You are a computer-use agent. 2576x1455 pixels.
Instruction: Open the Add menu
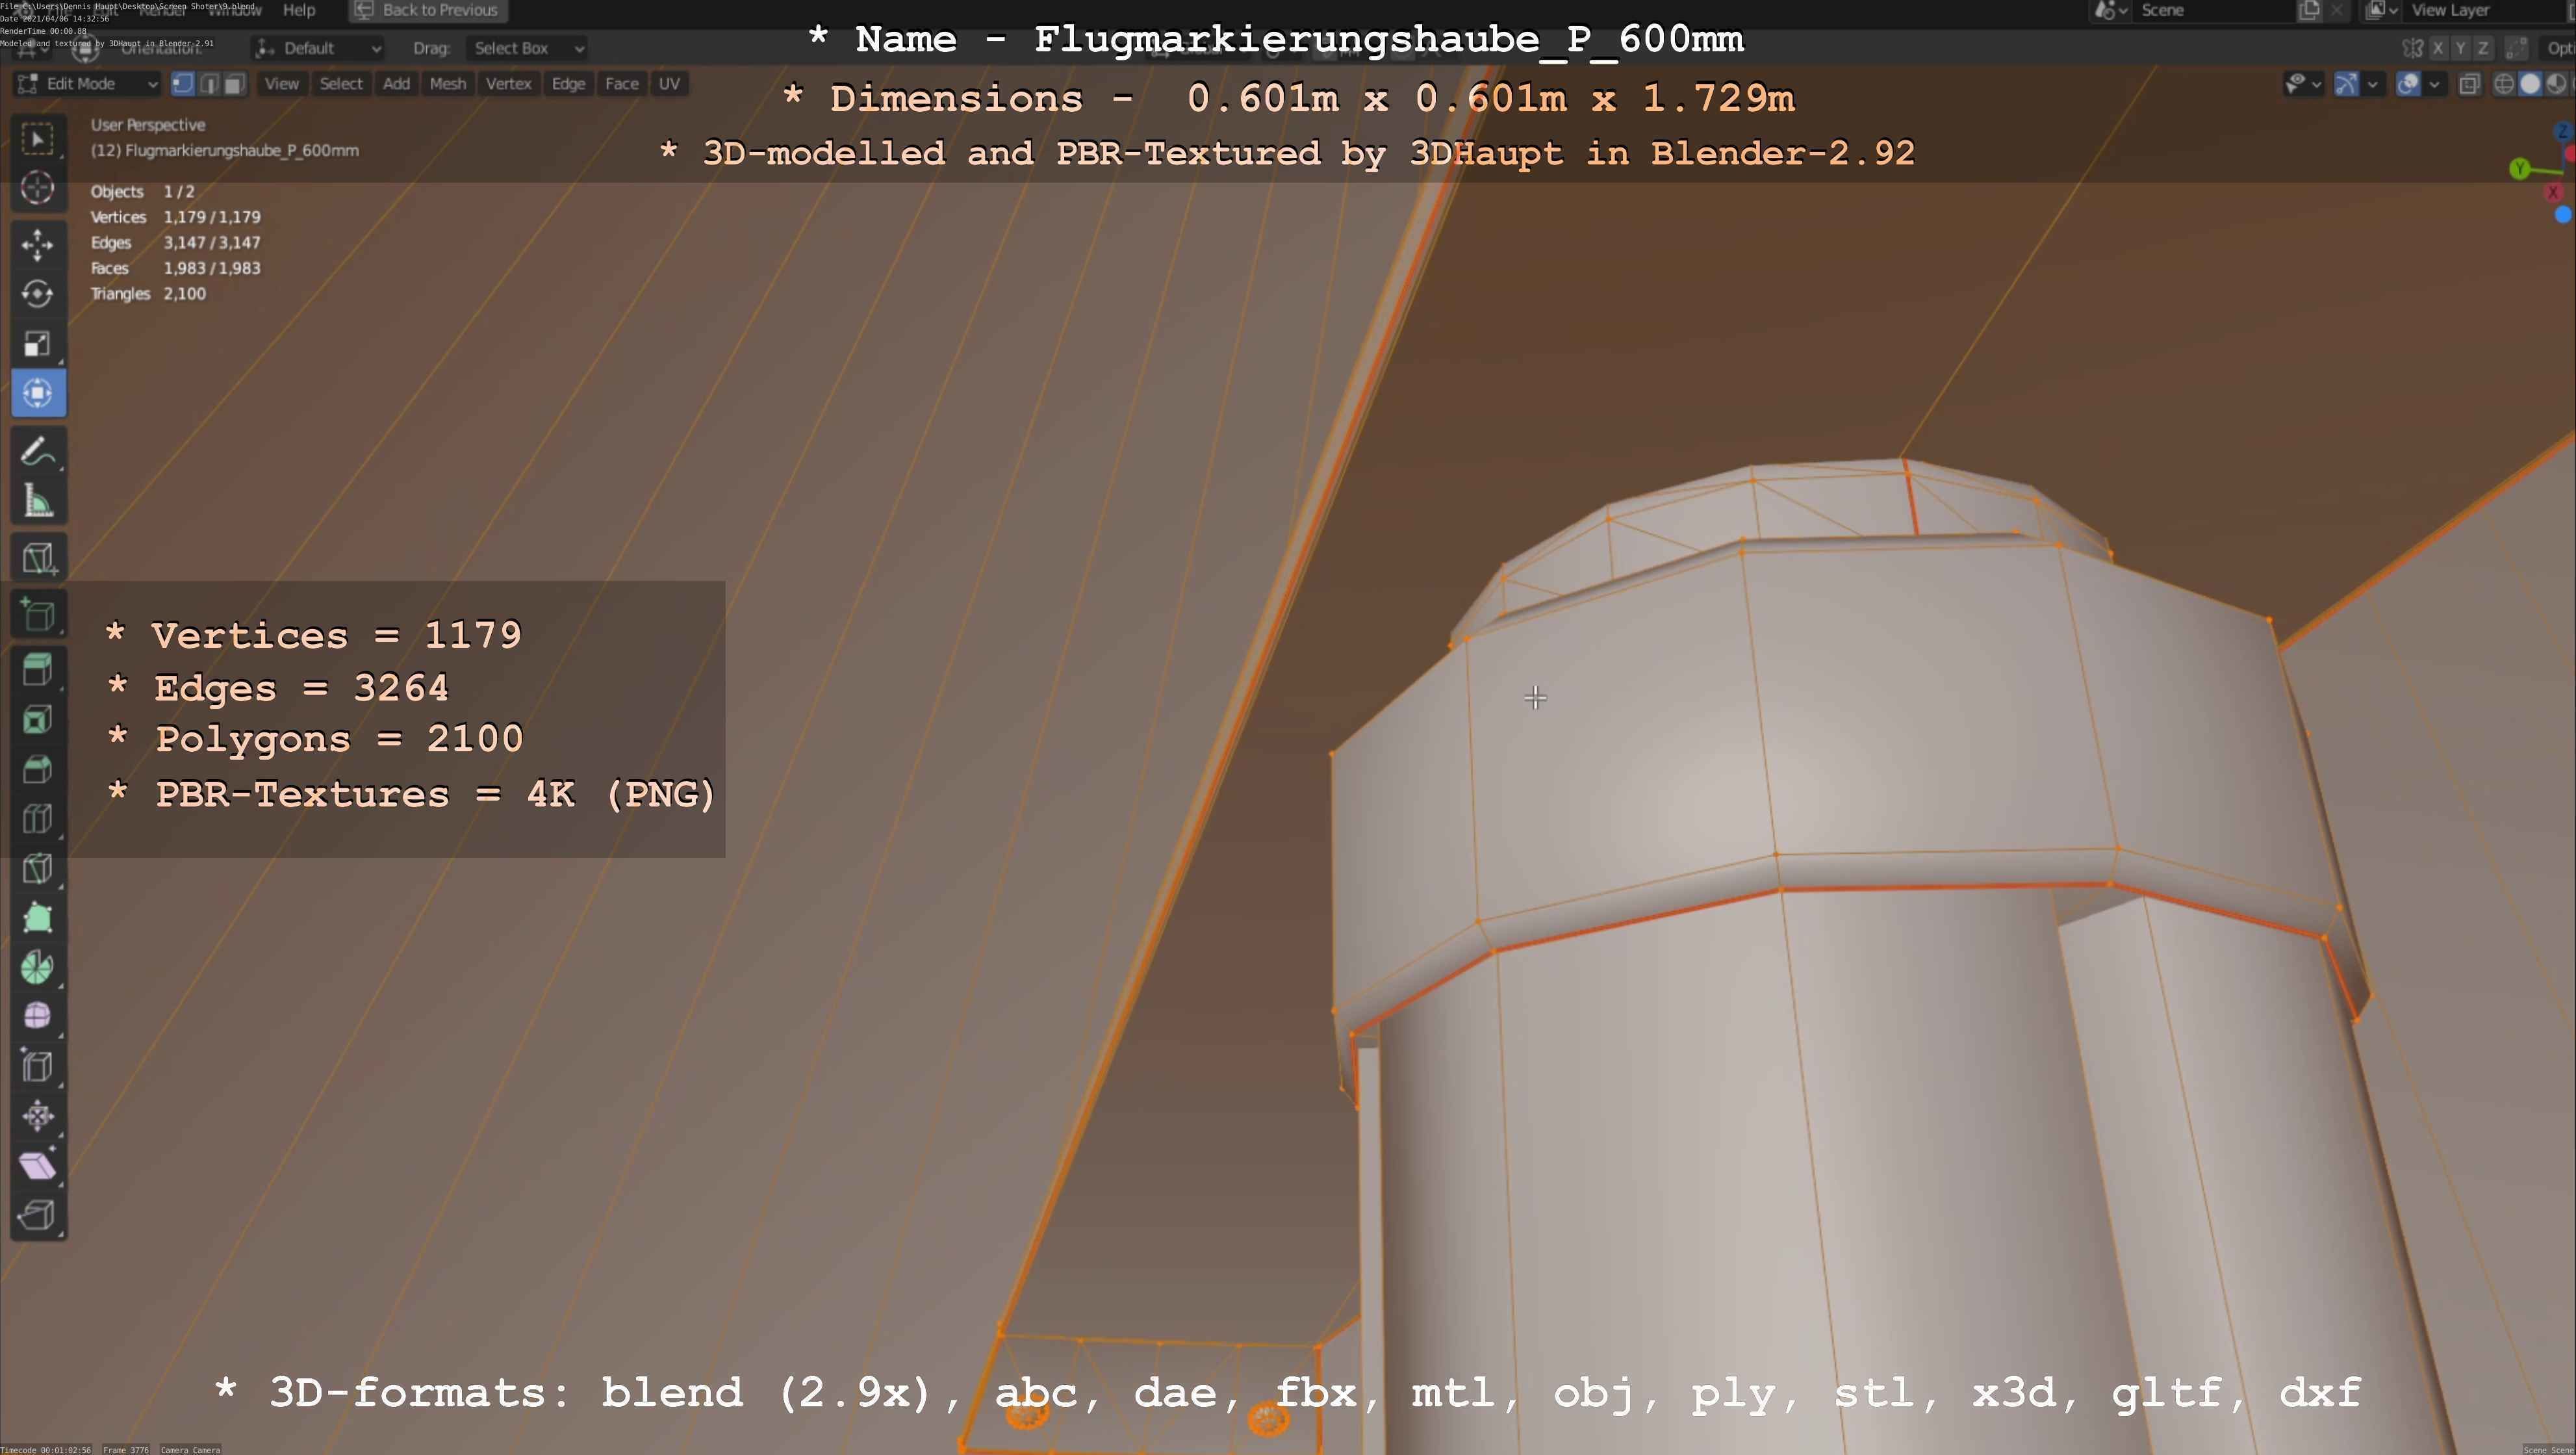click(396, 84)
